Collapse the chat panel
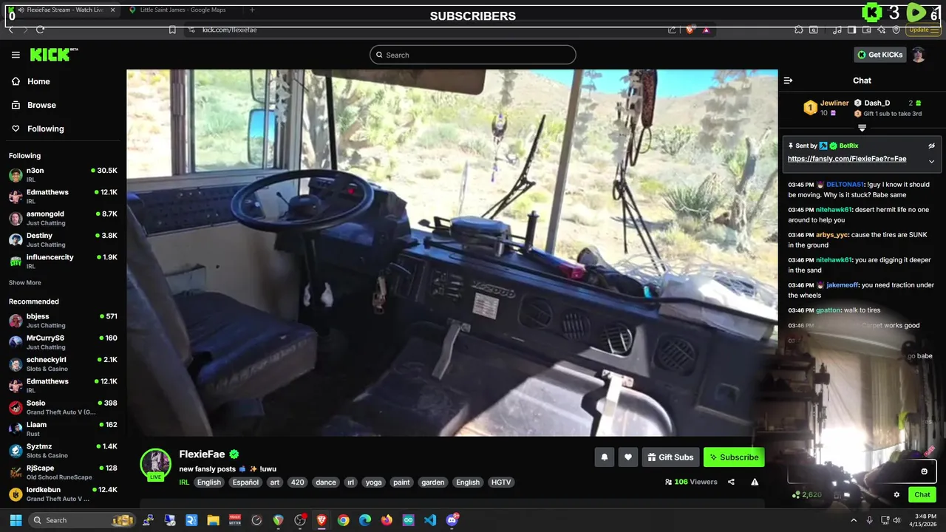Image resolution: width=946 pixels, height=532 pixels. (x=788, y=81)
